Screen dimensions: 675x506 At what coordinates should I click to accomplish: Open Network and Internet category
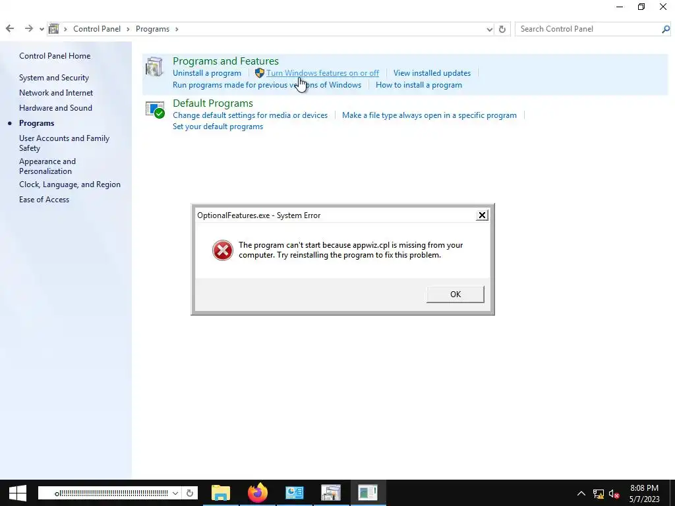click(56, 93)
